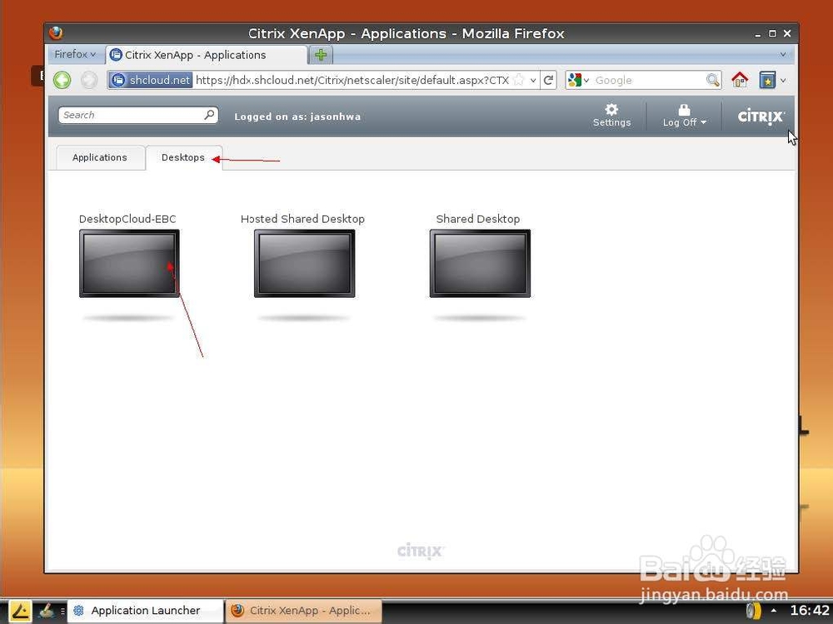
Task: Launch the DesktopCloud-EBC desktop
Action: 129,263
